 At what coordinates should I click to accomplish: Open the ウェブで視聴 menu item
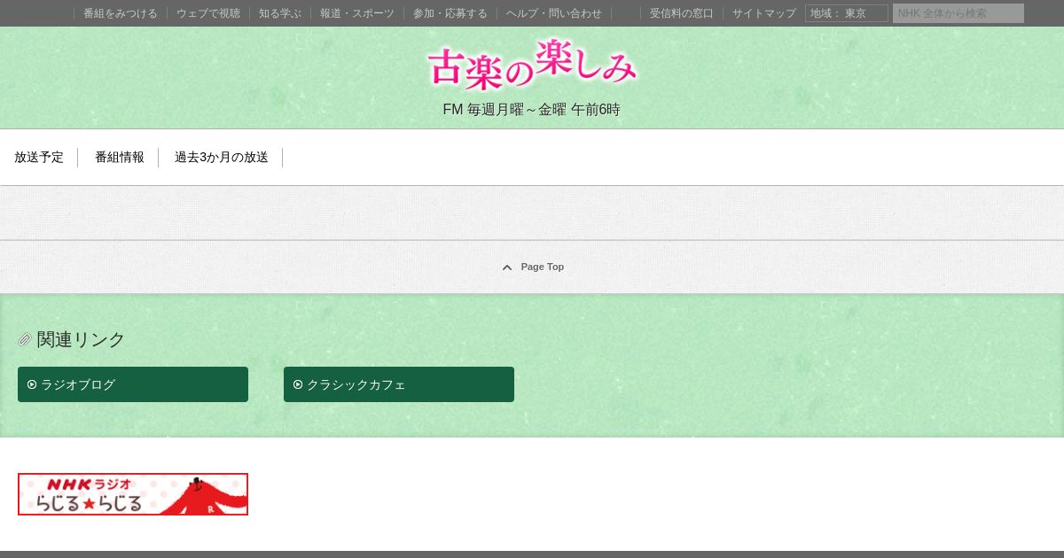[x=208, y=13]
